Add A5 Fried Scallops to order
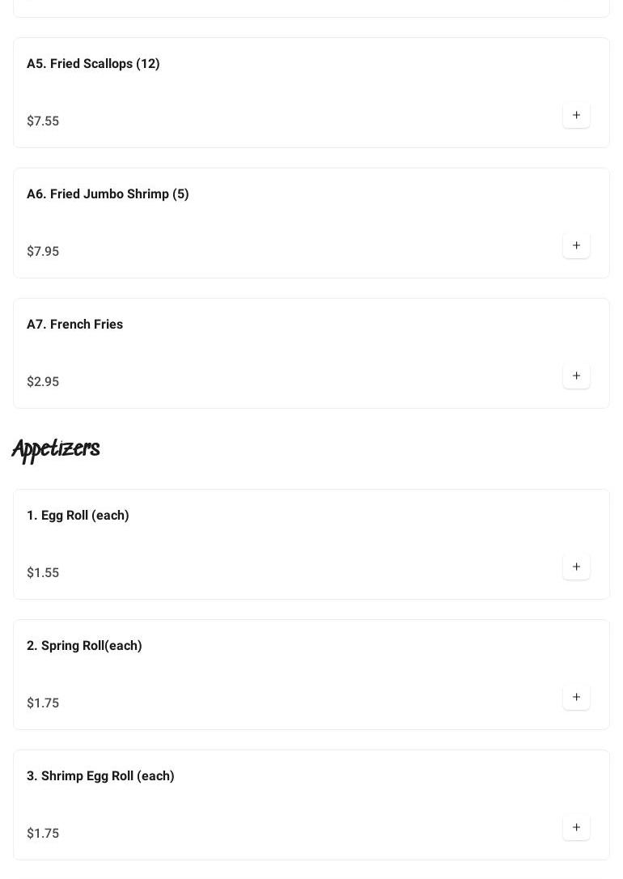This screenshot has width=623, height=879. tap(576, 115)
